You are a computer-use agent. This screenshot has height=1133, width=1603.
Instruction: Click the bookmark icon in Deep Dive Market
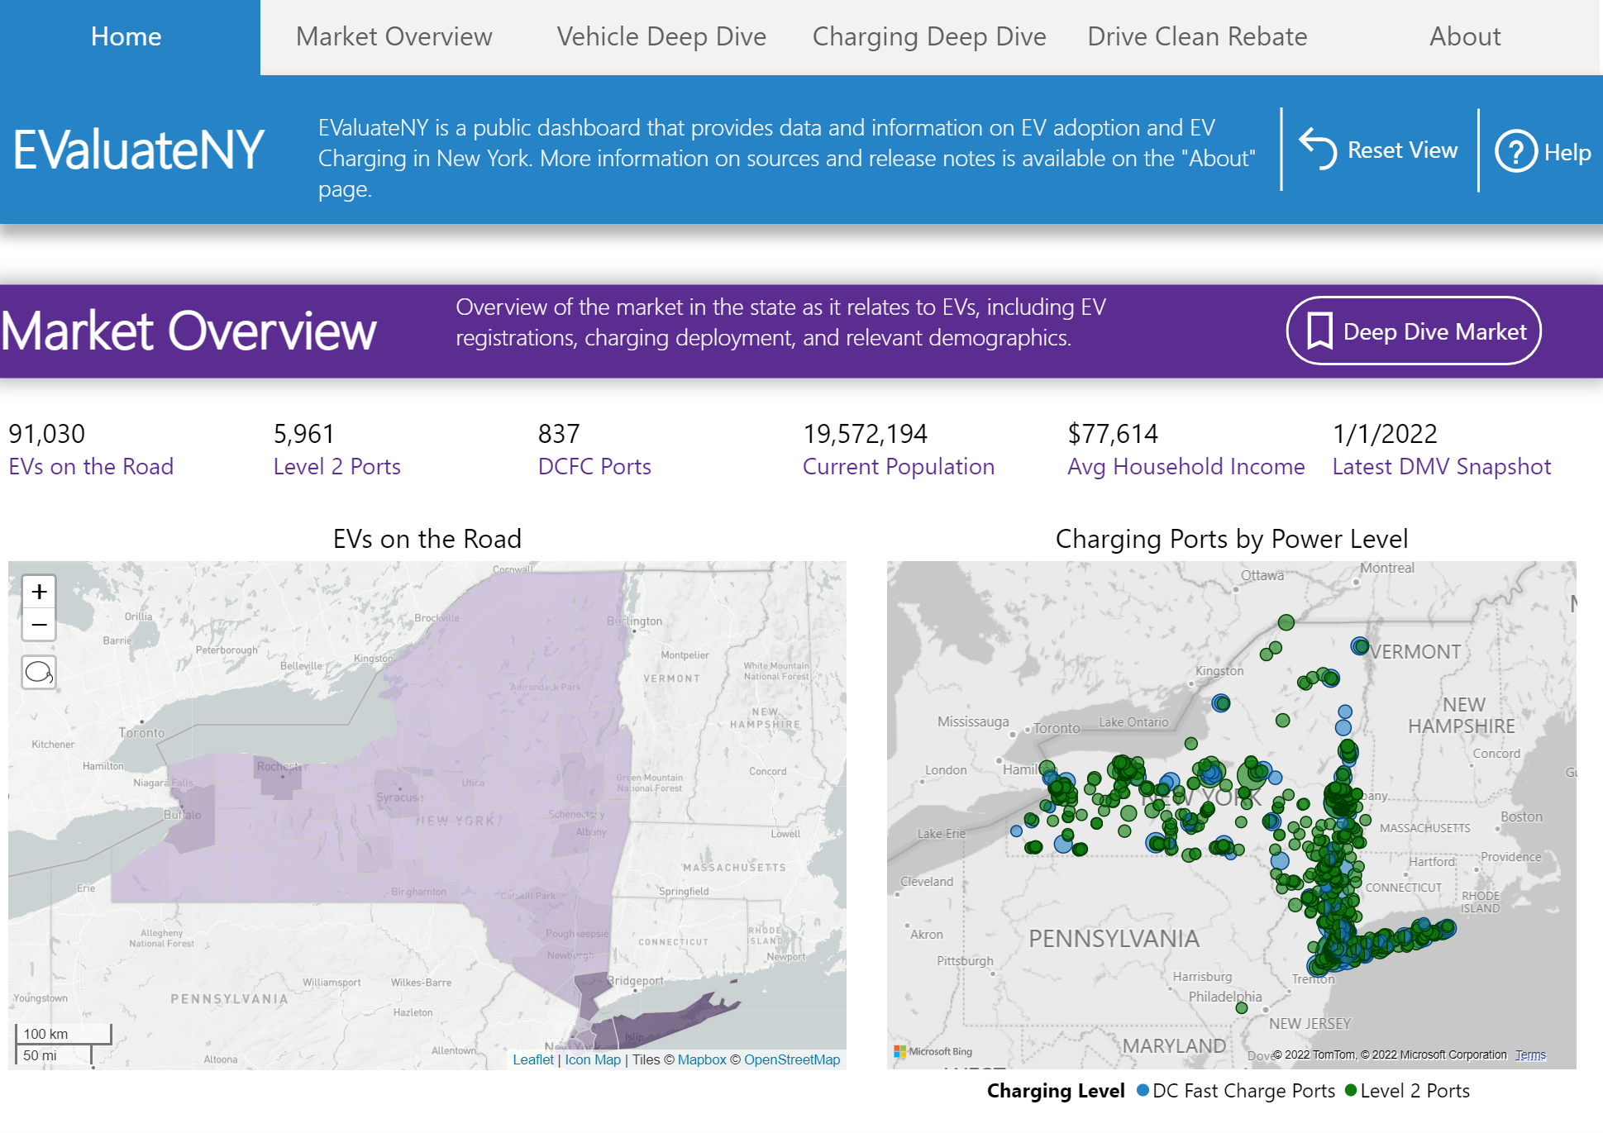coord(1319,331)
